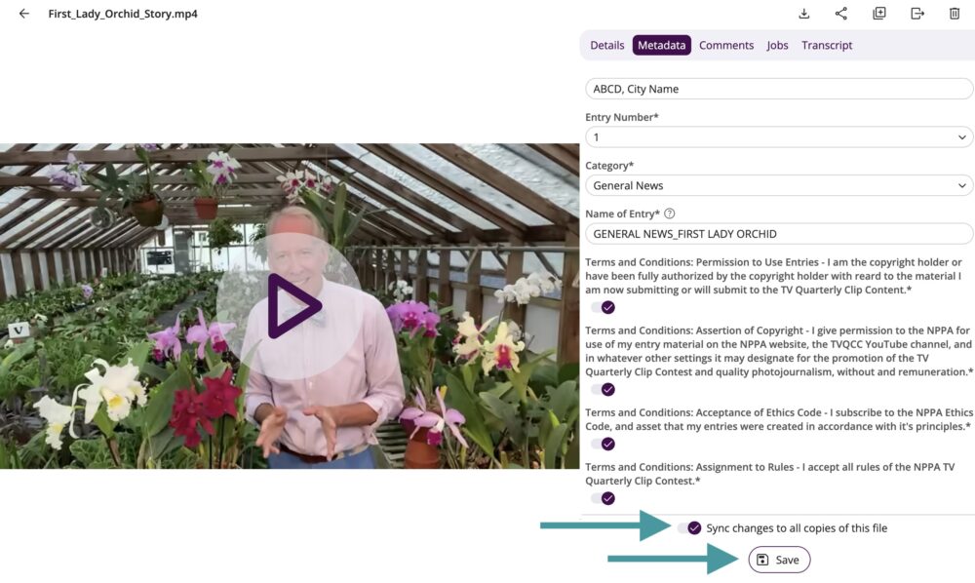Play the orchid video
This screenshot has height=583, width=975.
pos(290,306)
